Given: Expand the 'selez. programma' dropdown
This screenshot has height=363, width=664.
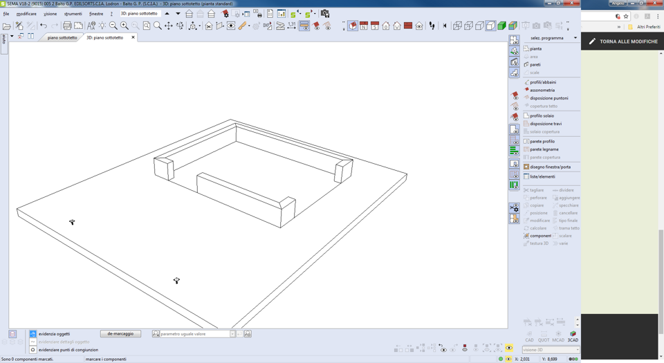Looking at the screenshot, I should click(575, 38).
